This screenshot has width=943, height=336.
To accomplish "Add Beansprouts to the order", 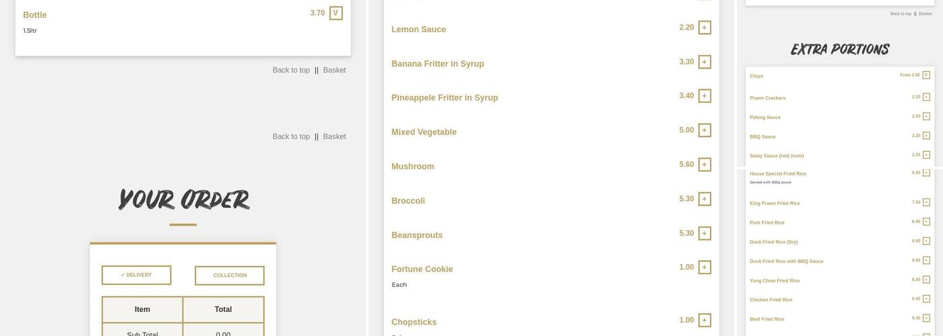I will (x=705, y=233).
